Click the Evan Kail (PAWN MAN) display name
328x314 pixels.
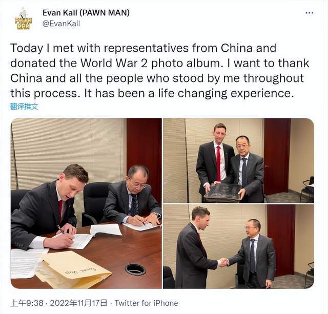click(x=86, y=13)
